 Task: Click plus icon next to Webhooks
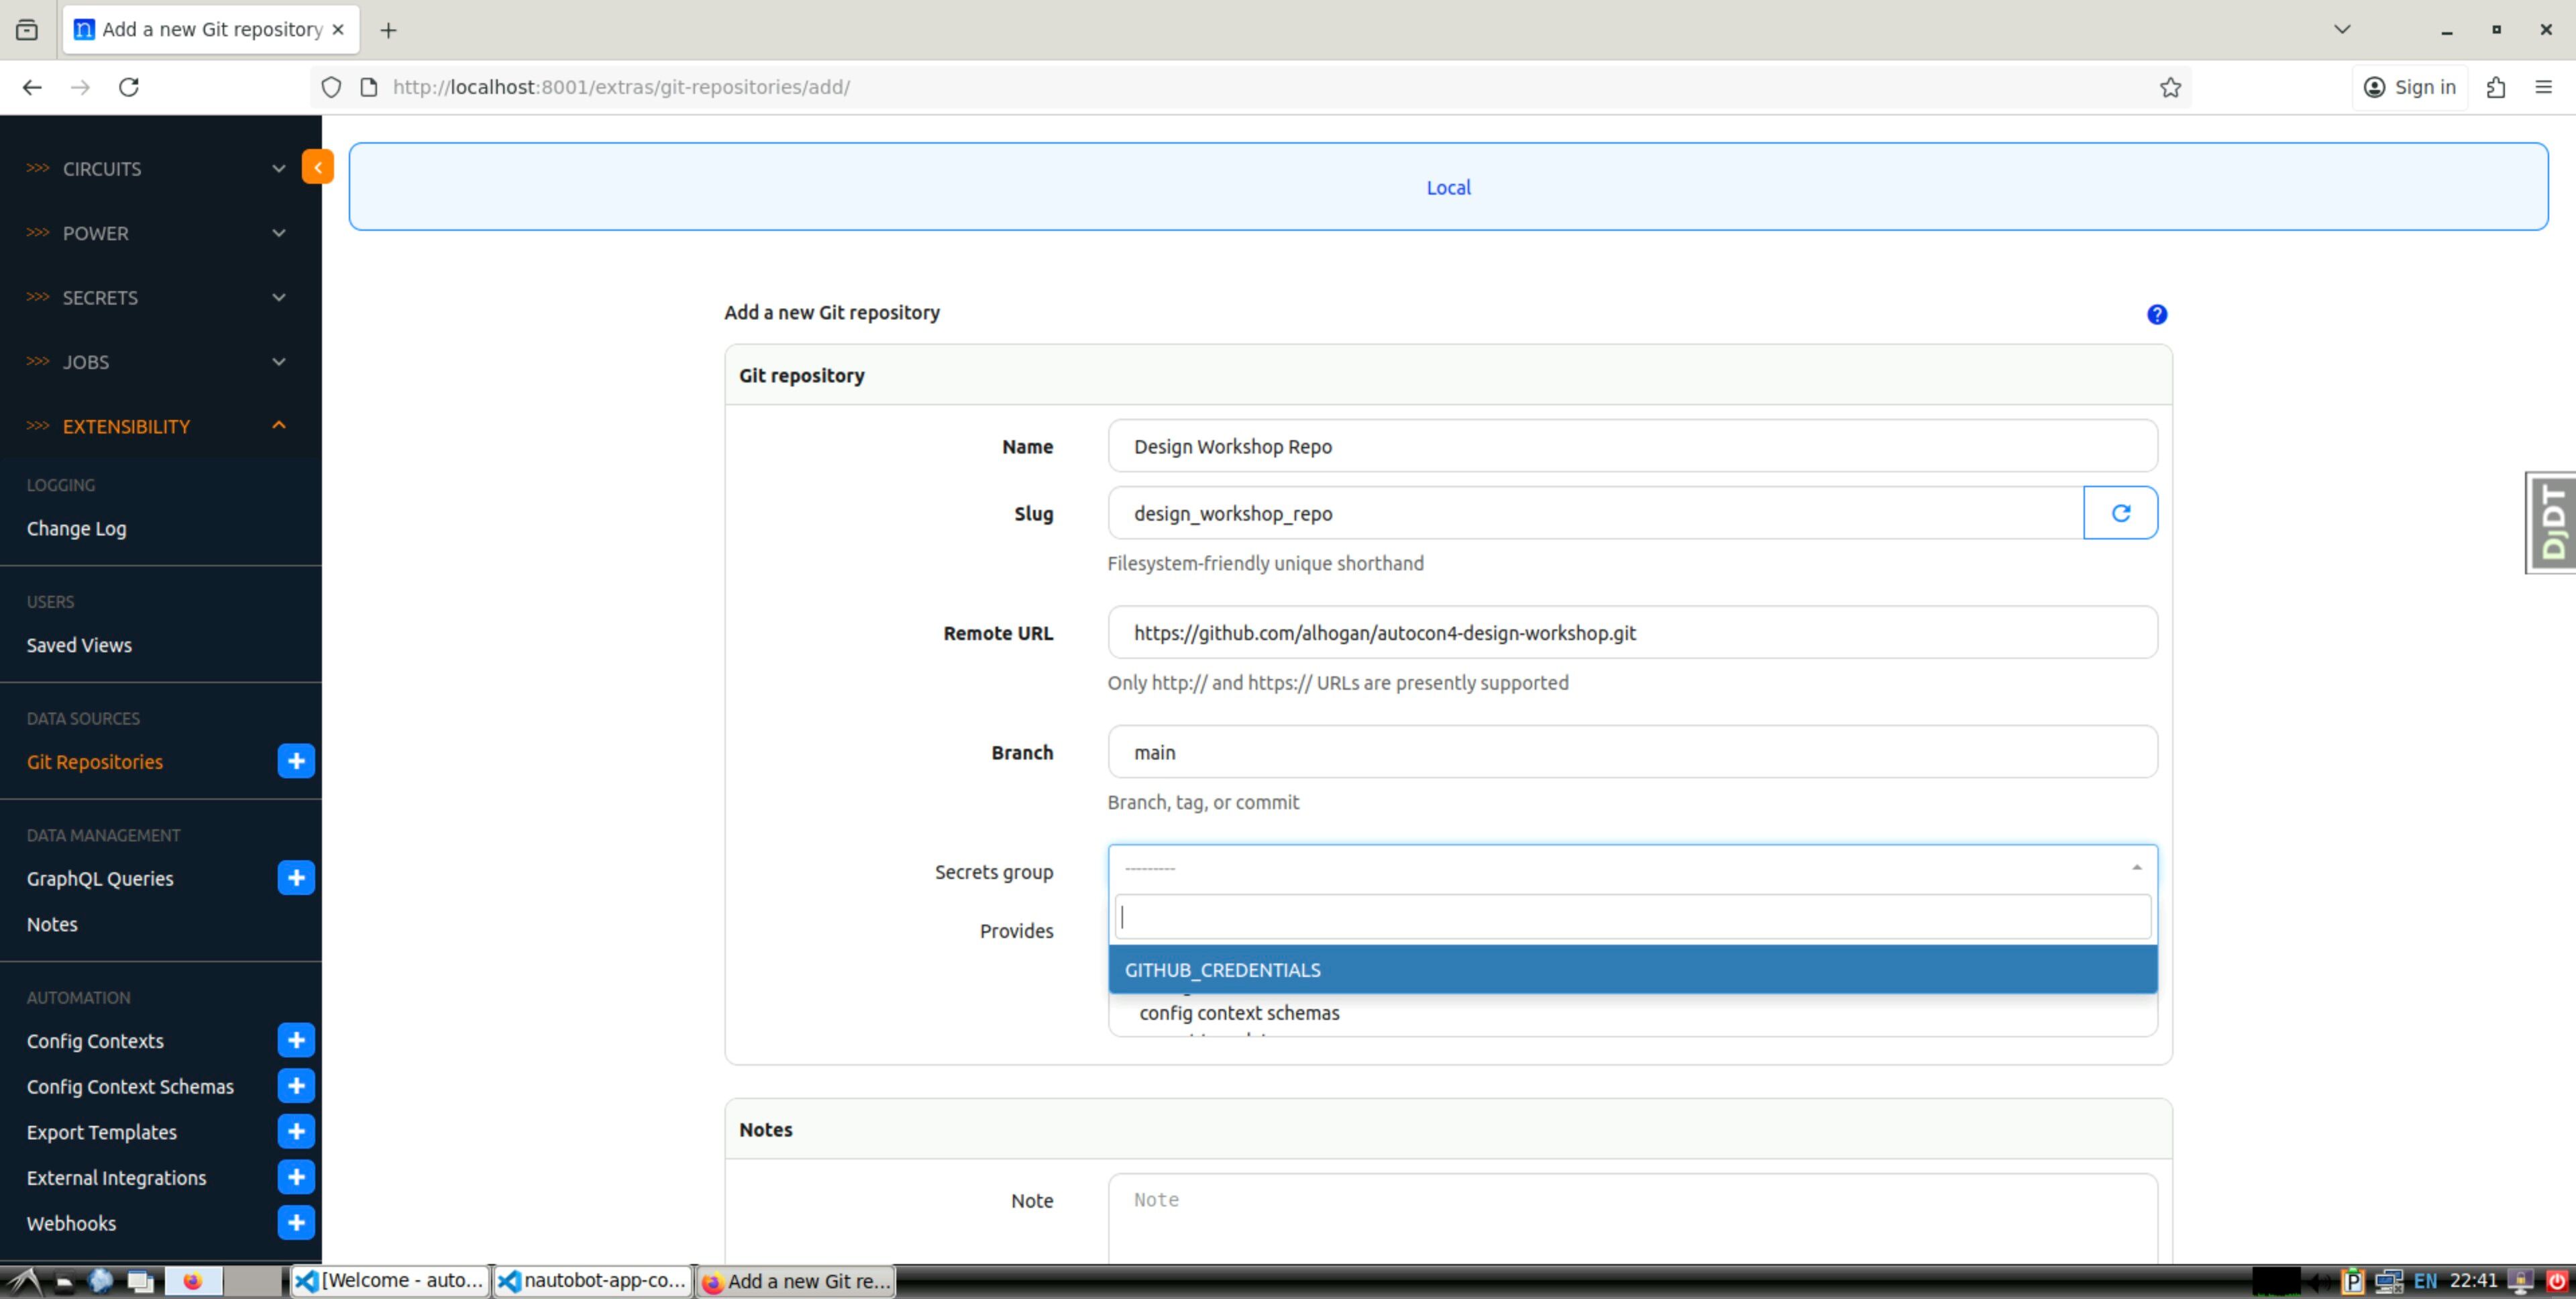(295, 1222)
